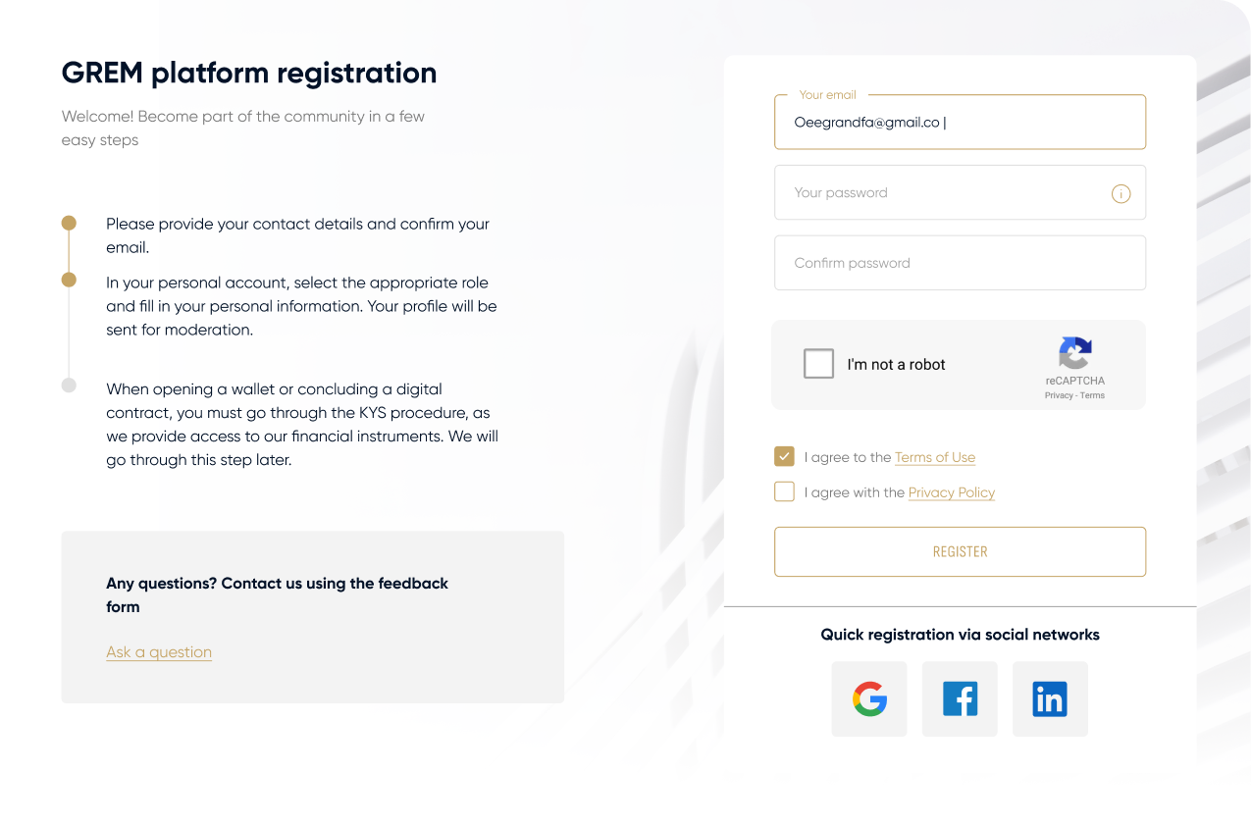
Task: Select the third KYS step dot
Action: (x=69, y=385)
